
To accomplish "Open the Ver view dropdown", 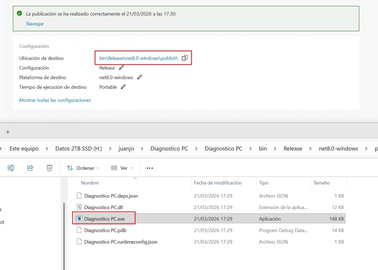I will 122,168.
